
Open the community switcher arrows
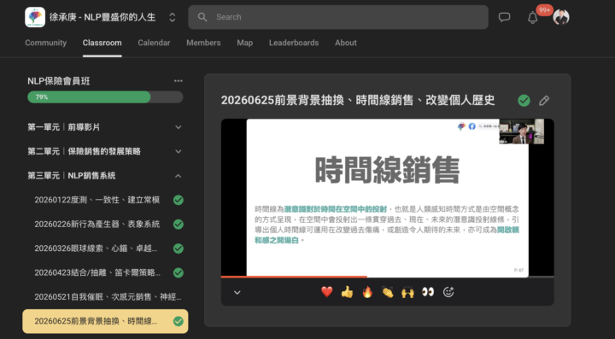(173, 17)
